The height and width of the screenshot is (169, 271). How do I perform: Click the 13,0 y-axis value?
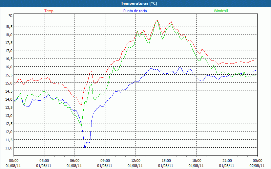pos(9,116)
